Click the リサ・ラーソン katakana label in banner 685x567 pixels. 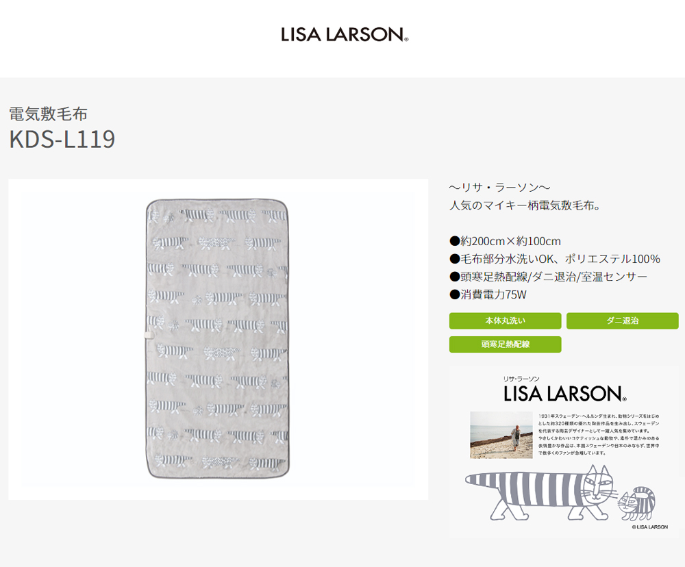coord(521,379)
